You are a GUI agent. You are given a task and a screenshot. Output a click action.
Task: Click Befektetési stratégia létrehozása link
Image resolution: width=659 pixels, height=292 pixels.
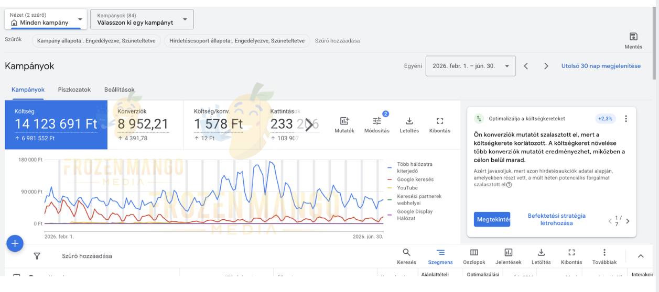(x=557, y=219)
